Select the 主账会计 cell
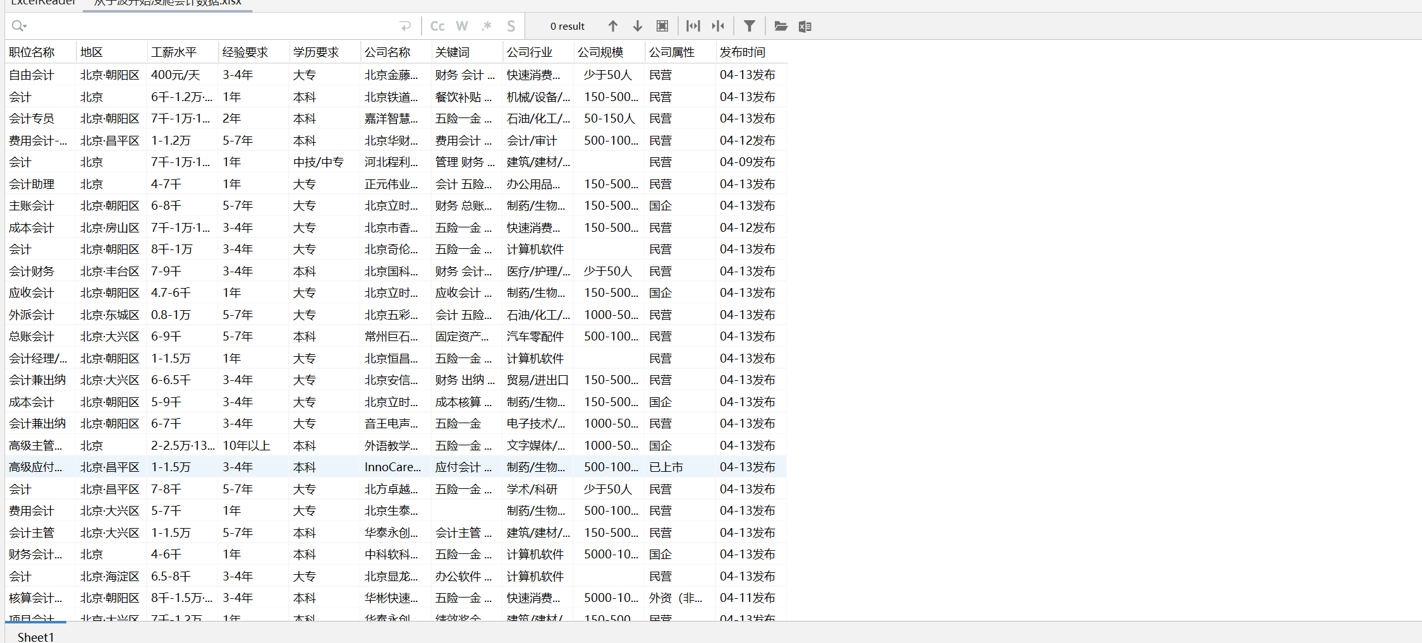The height and width of the screenshot is (643, 1422). click(x=40, y=205)
